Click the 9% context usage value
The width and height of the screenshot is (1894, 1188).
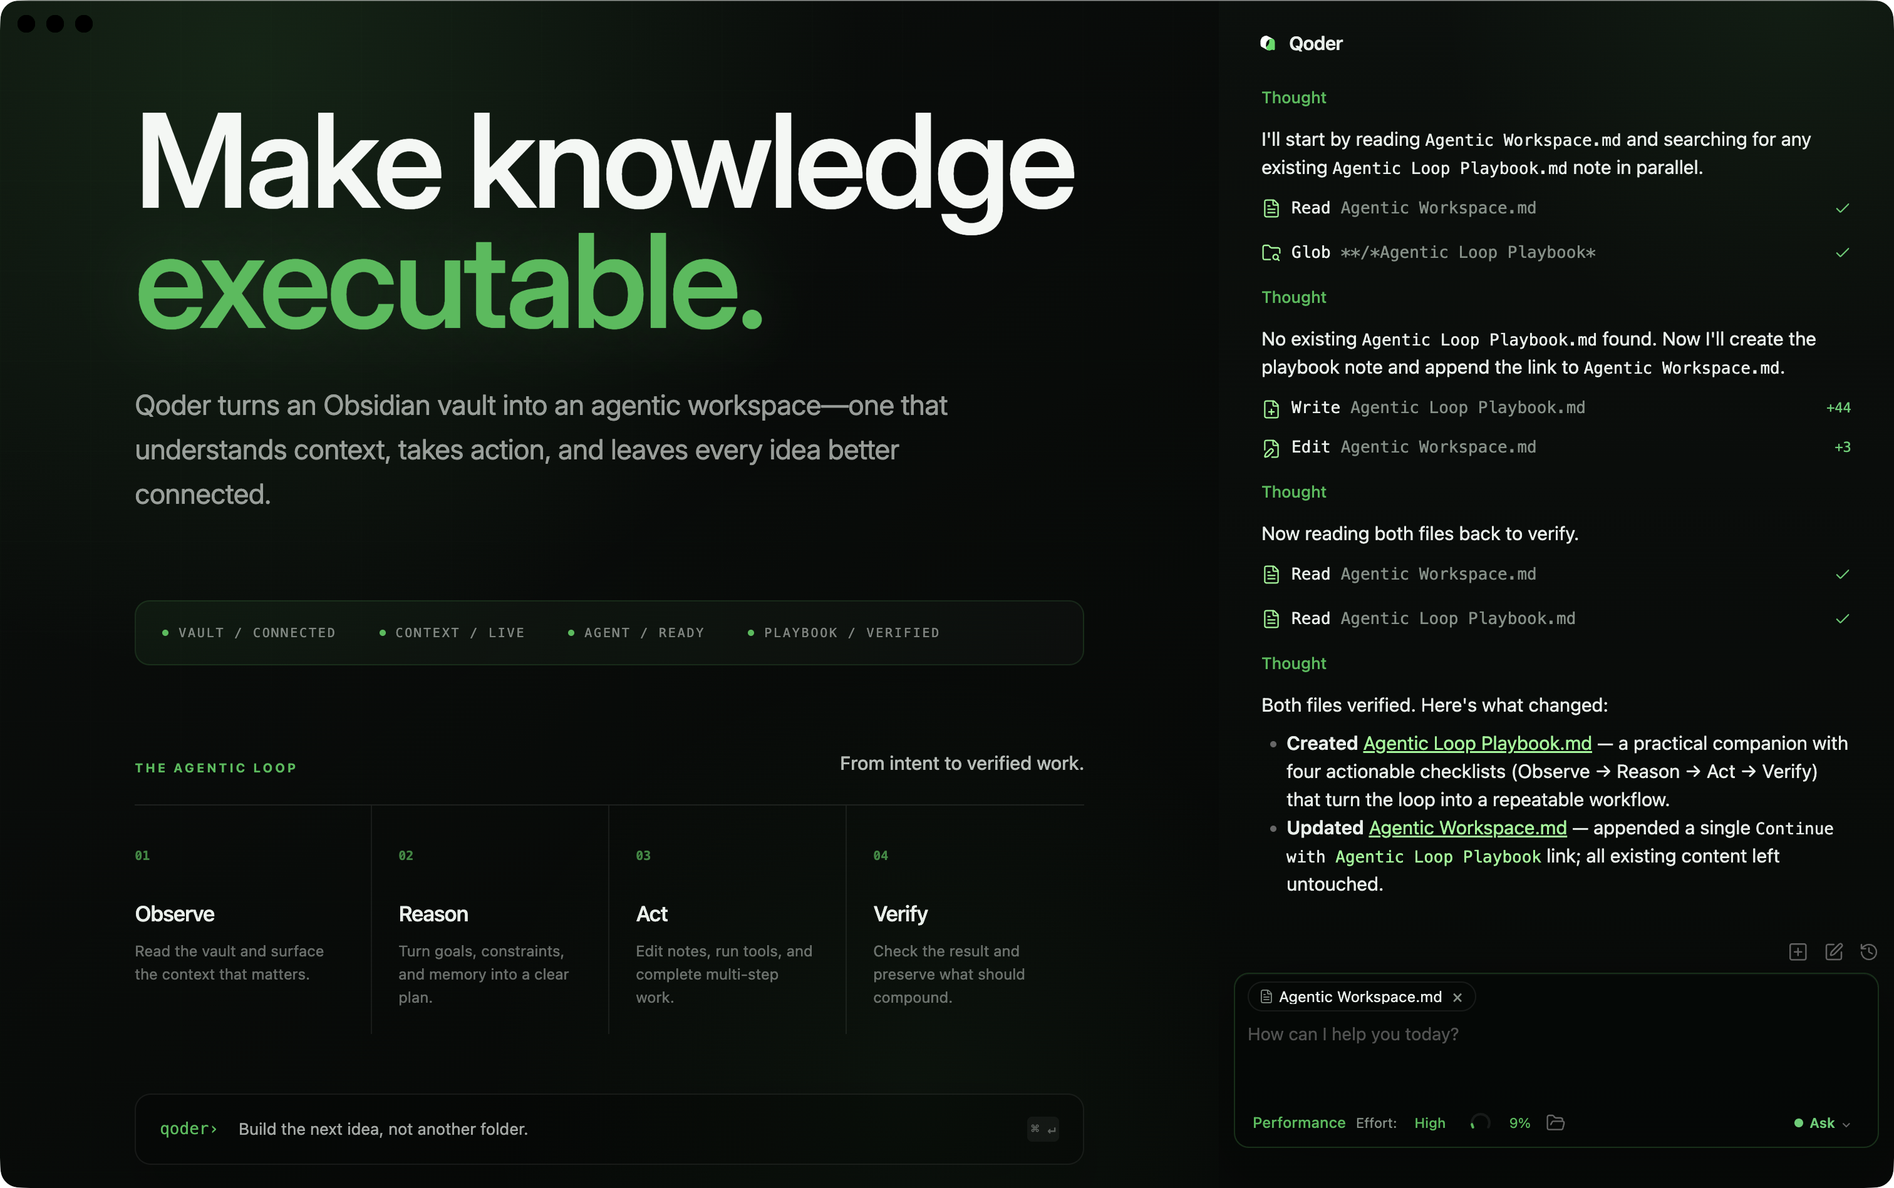click(1519, 1124)
